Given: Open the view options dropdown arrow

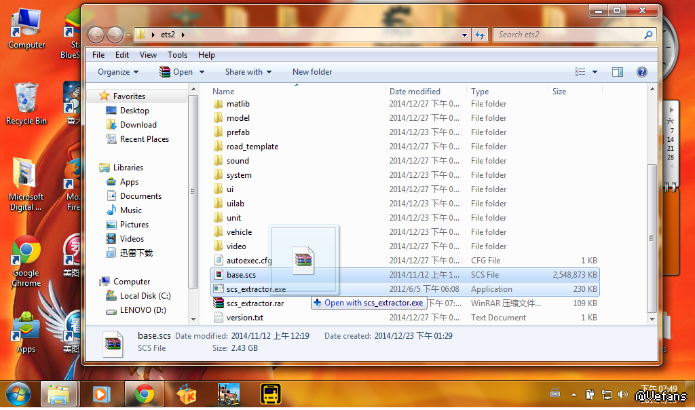Looking at the screenshot, I should click(595, 72).
